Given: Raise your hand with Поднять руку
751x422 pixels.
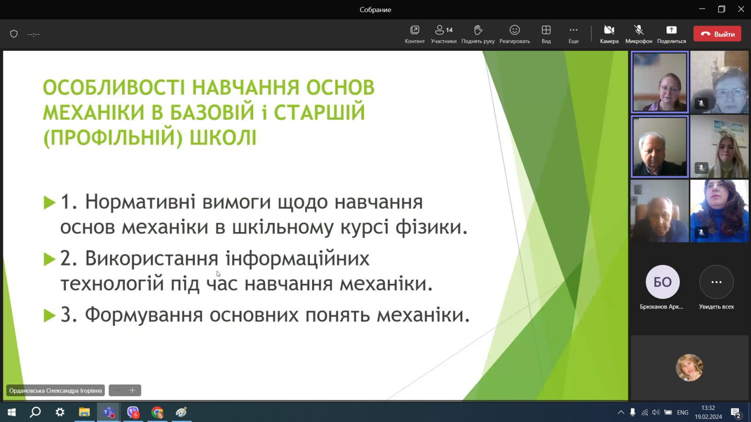Looking at the screenshot, I should tap(478, 34).
